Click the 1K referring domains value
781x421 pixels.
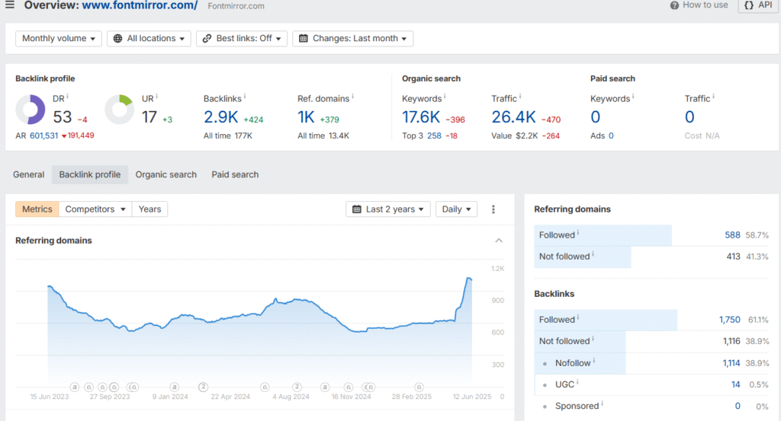[306, 117]
